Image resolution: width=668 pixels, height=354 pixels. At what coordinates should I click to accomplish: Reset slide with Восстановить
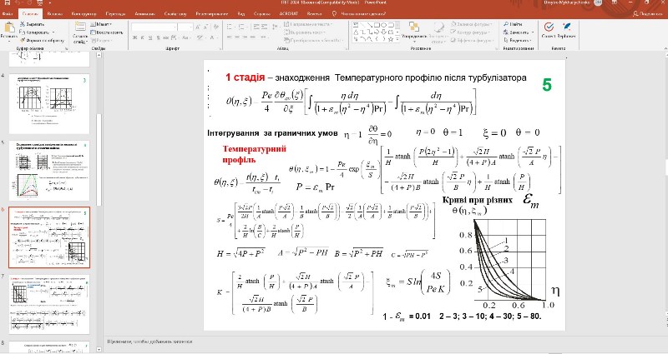tap(107, 32)
